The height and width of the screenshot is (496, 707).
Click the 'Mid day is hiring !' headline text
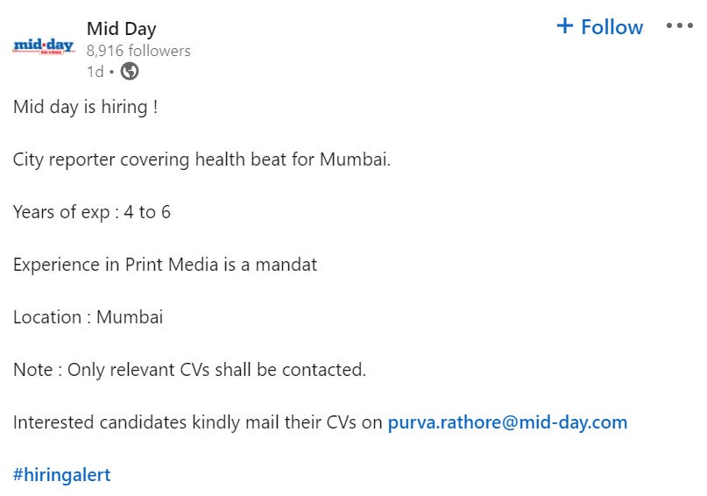85,107
